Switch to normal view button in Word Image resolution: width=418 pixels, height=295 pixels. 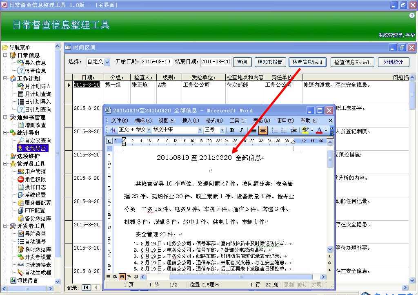pos(108,277)
